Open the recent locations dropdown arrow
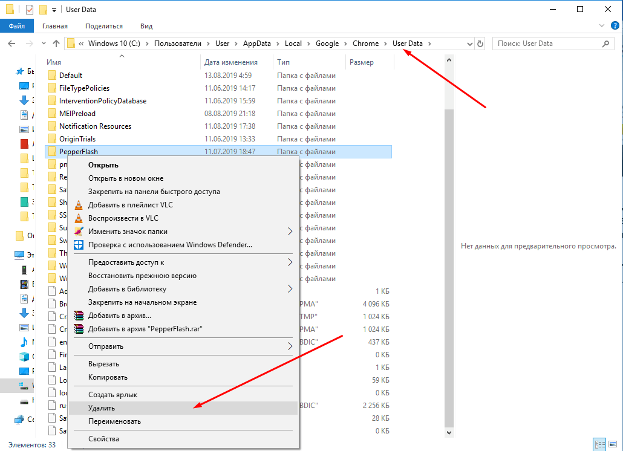 44,44
